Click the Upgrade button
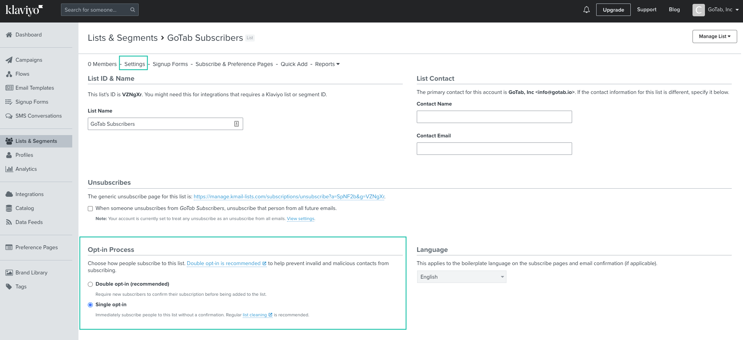Image resolution: width=743 pixels, height=340 pixels. pos(613,10)
